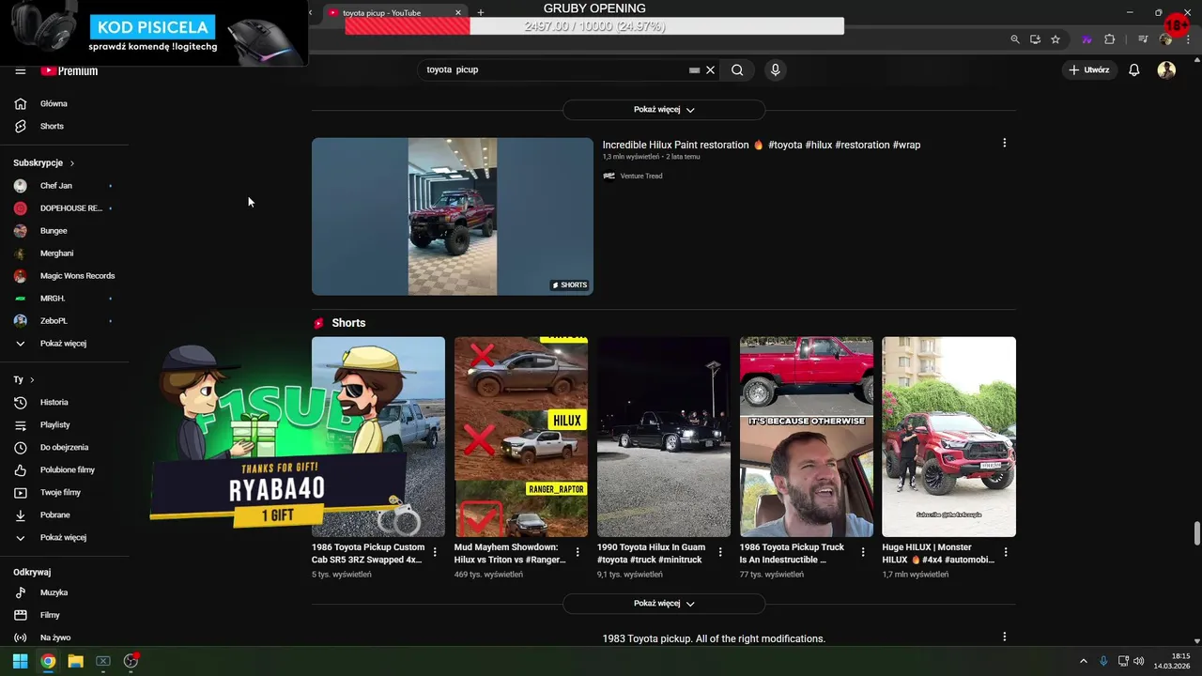
Task: Open Chrome zoom magnifier icon in address bar
Action: click(1015, 39)
